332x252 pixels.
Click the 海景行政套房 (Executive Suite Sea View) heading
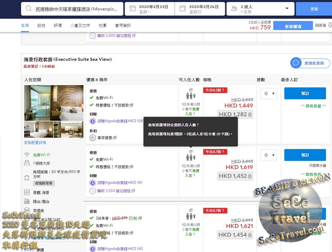click(x=68, y=59)
